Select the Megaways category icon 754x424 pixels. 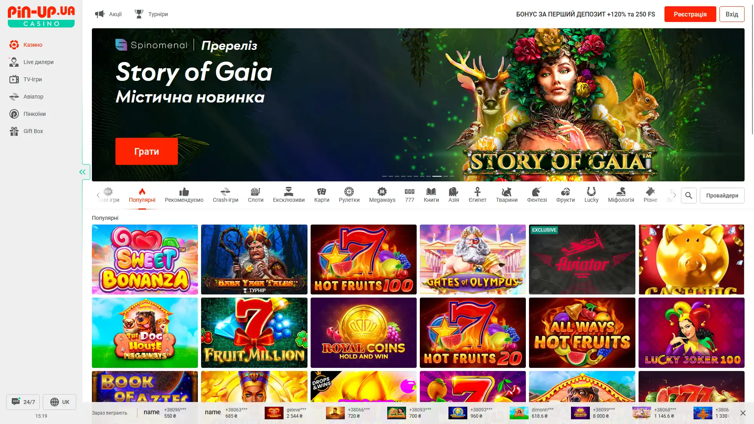tap(382, 192)
